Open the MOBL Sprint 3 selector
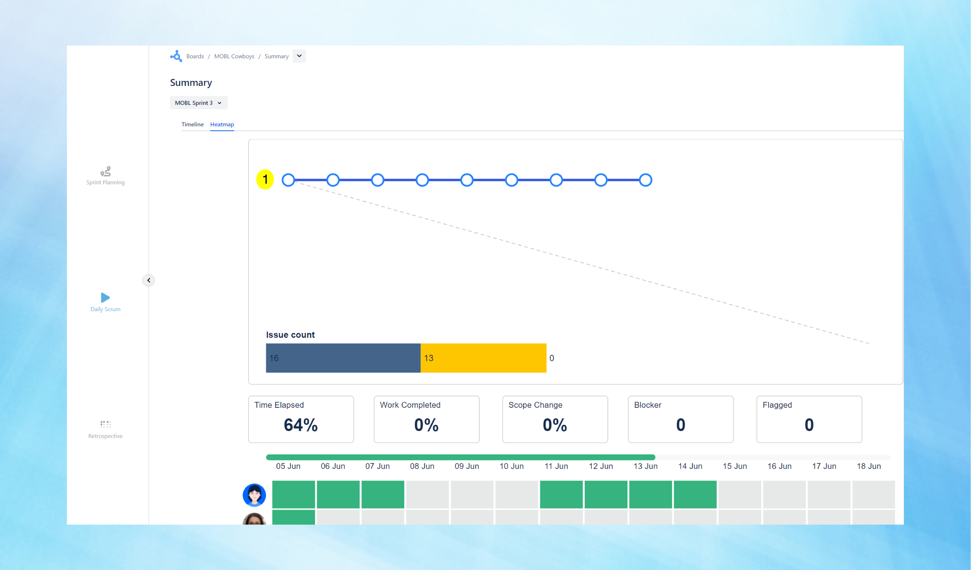 point(198,103)
